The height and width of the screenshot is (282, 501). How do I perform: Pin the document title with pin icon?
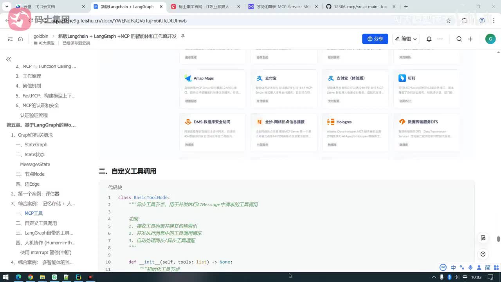pos(183,36)
